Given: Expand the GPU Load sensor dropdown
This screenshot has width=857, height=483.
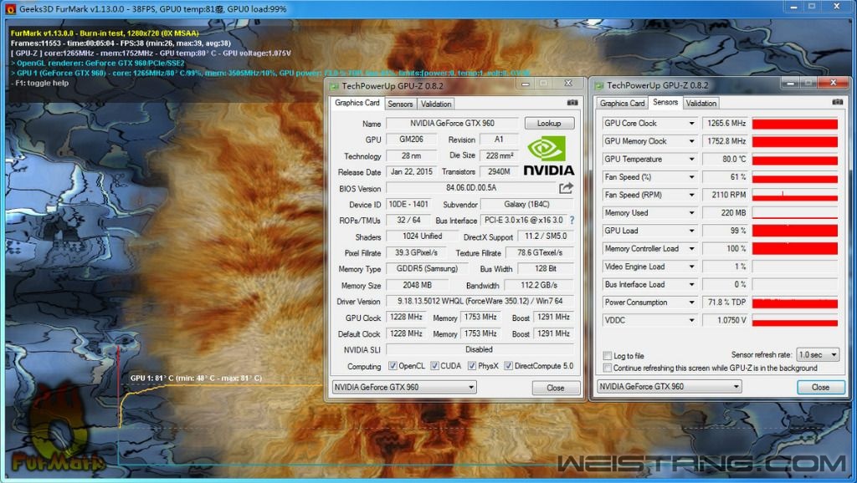Looking at the screenshot, I should [691, 231].
